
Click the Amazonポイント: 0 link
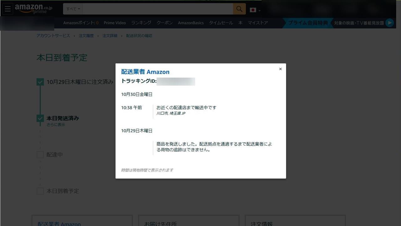pos(81,23)
